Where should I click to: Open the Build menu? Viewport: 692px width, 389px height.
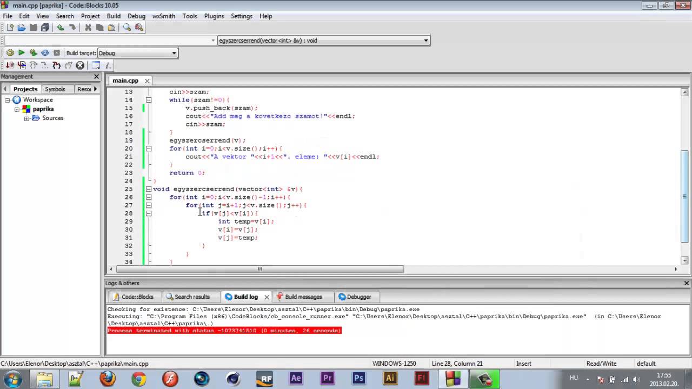pyautogui.click(x=114, y=16)
